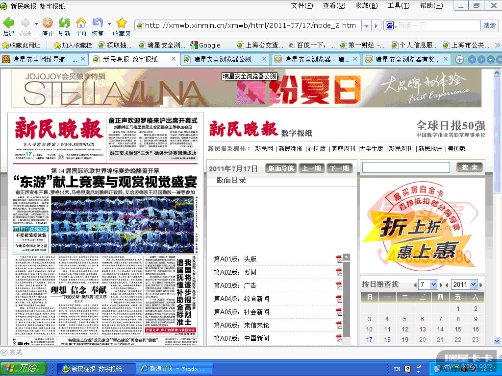Viewport: 502px width, 376px height.
Task: Click the 上一期 button
Action: 311,168
